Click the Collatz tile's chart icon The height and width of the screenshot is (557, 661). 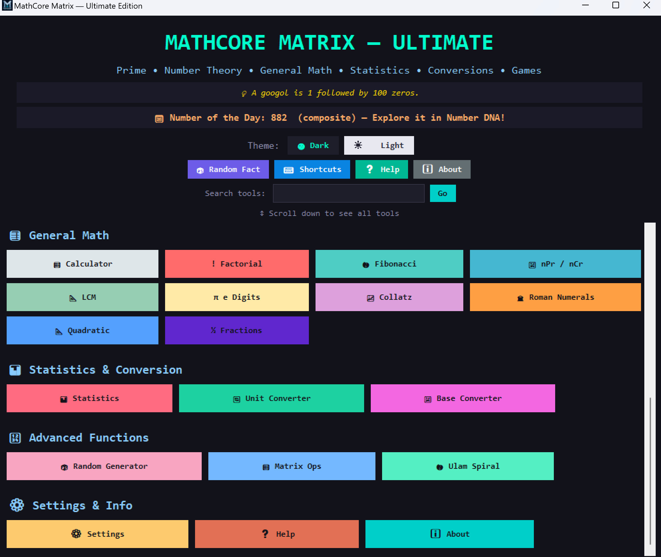(x=370, y=298)
